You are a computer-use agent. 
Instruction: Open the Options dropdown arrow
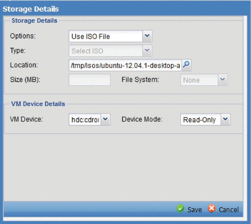pyautogui.click(x=147, y=36)
